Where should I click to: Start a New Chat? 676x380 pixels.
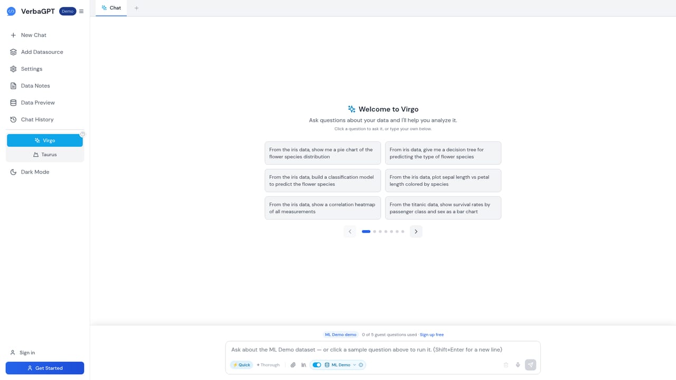tap(45, 35)
